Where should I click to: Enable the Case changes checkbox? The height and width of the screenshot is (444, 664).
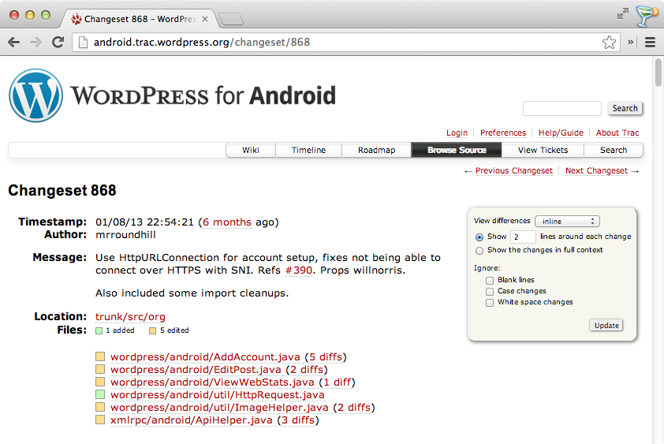pos(490,291)
